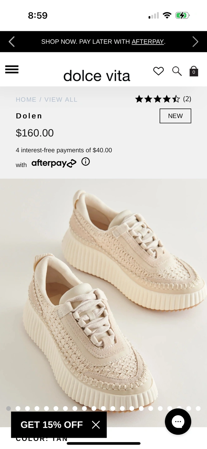Show previous promo banner message
Viewport: 207px width, 449px height.
tap(12, 41)
